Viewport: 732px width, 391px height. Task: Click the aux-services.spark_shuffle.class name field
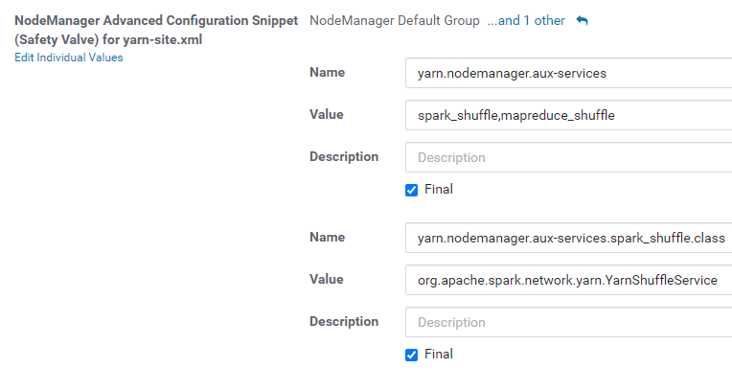click(569, 238)
